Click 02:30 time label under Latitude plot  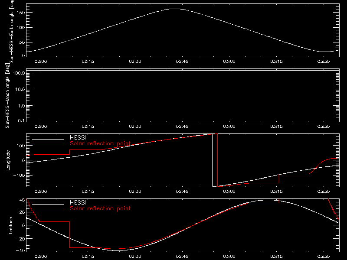[x=135, y=257]
